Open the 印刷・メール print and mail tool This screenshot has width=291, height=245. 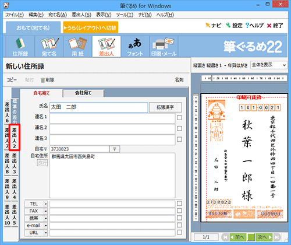164,47
